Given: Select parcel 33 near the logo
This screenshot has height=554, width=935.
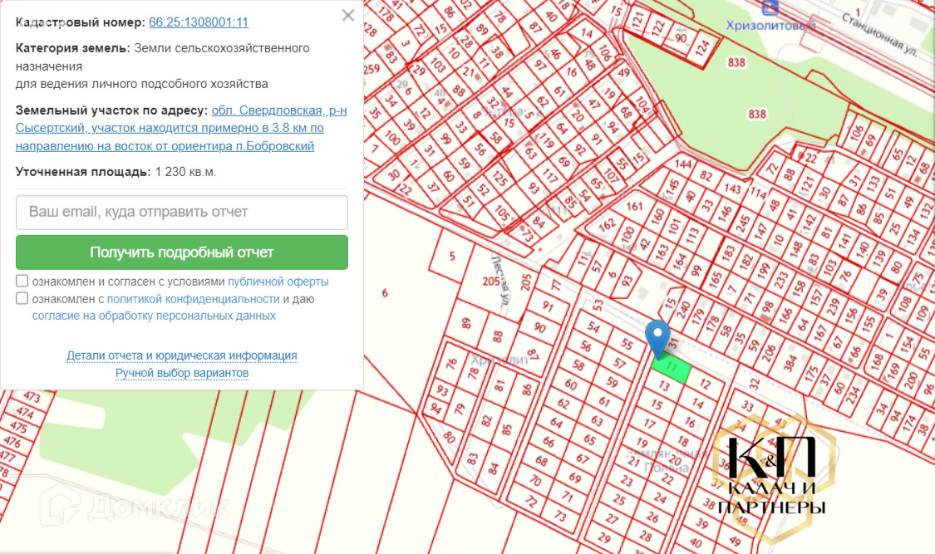Looking at the screenshot, I should (x=747, y=405).
